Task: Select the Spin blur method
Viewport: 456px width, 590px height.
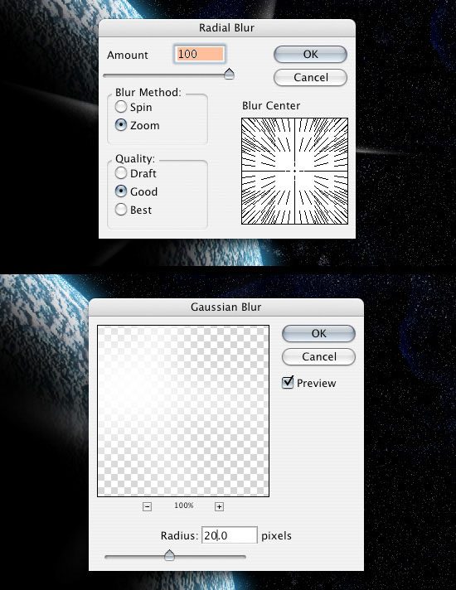Action: click(x=121, y=107)
